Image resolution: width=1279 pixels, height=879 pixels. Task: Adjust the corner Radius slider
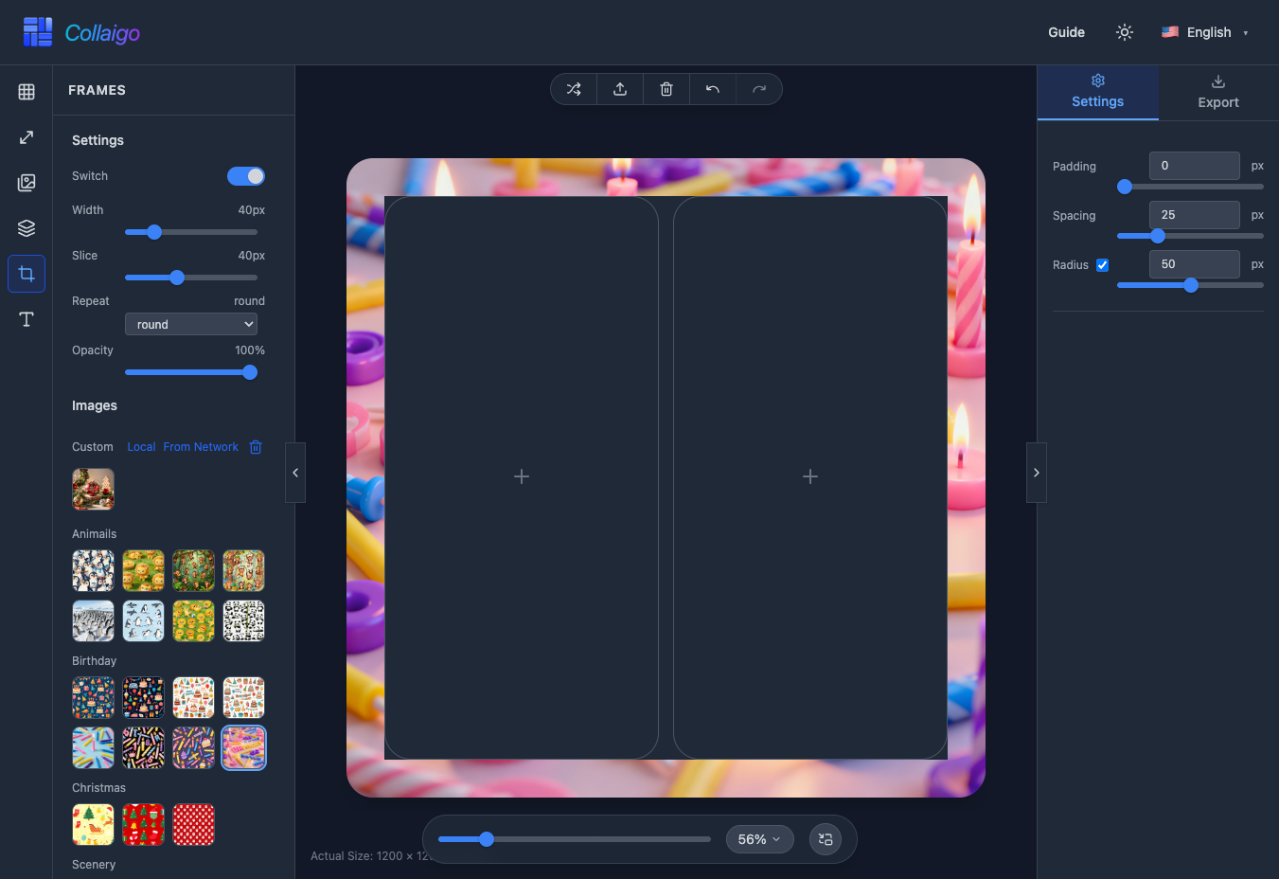point(1190,285)
